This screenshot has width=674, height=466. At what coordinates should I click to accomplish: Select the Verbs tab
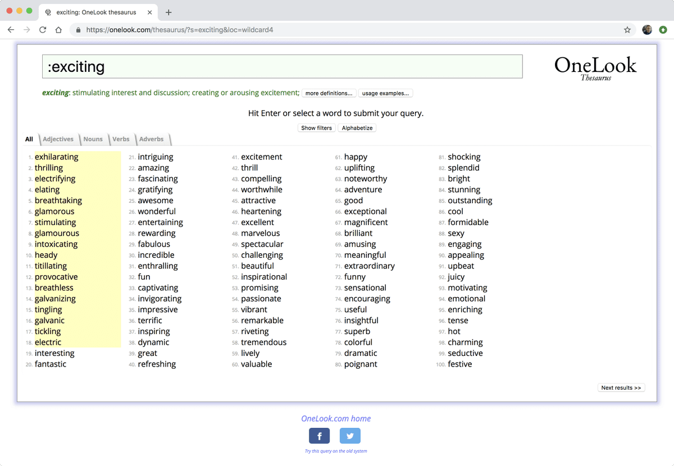[x=121, y=139]
